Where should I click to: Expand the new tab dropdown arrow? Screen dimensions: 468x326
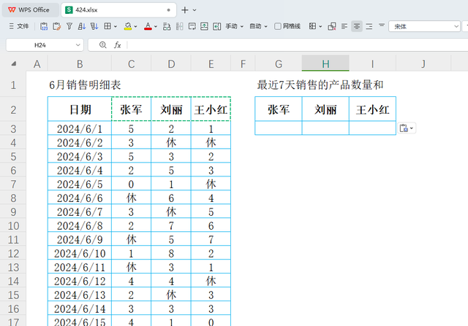195,10
